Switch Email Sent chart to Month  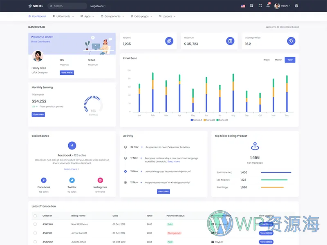pyautogui.click(x=278, y=60)
